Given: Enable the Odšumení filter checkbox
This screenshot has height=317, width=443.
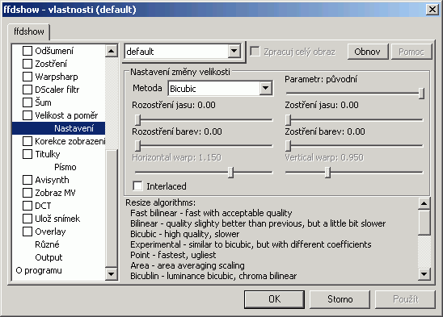Looking at the screenshot, I should click(x=27, y=51).
